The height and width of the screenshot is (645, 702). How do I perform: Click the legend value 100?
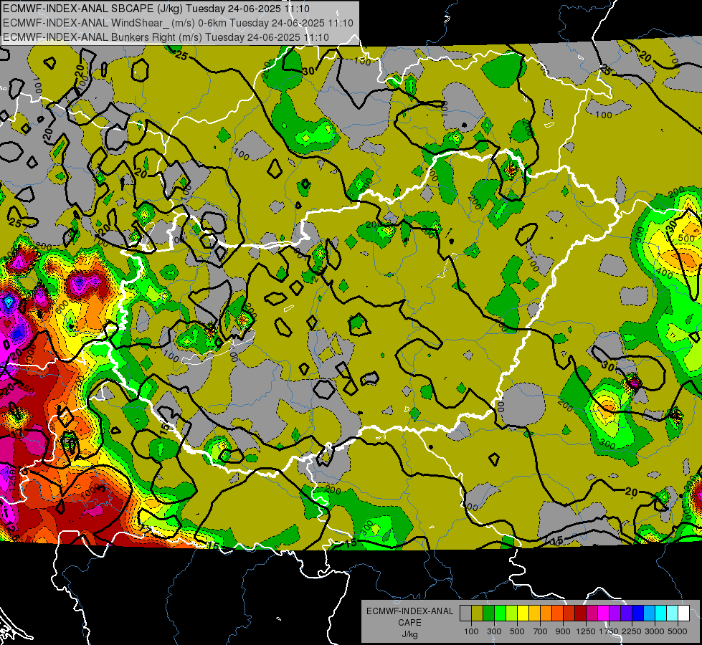tap(471, 631)
